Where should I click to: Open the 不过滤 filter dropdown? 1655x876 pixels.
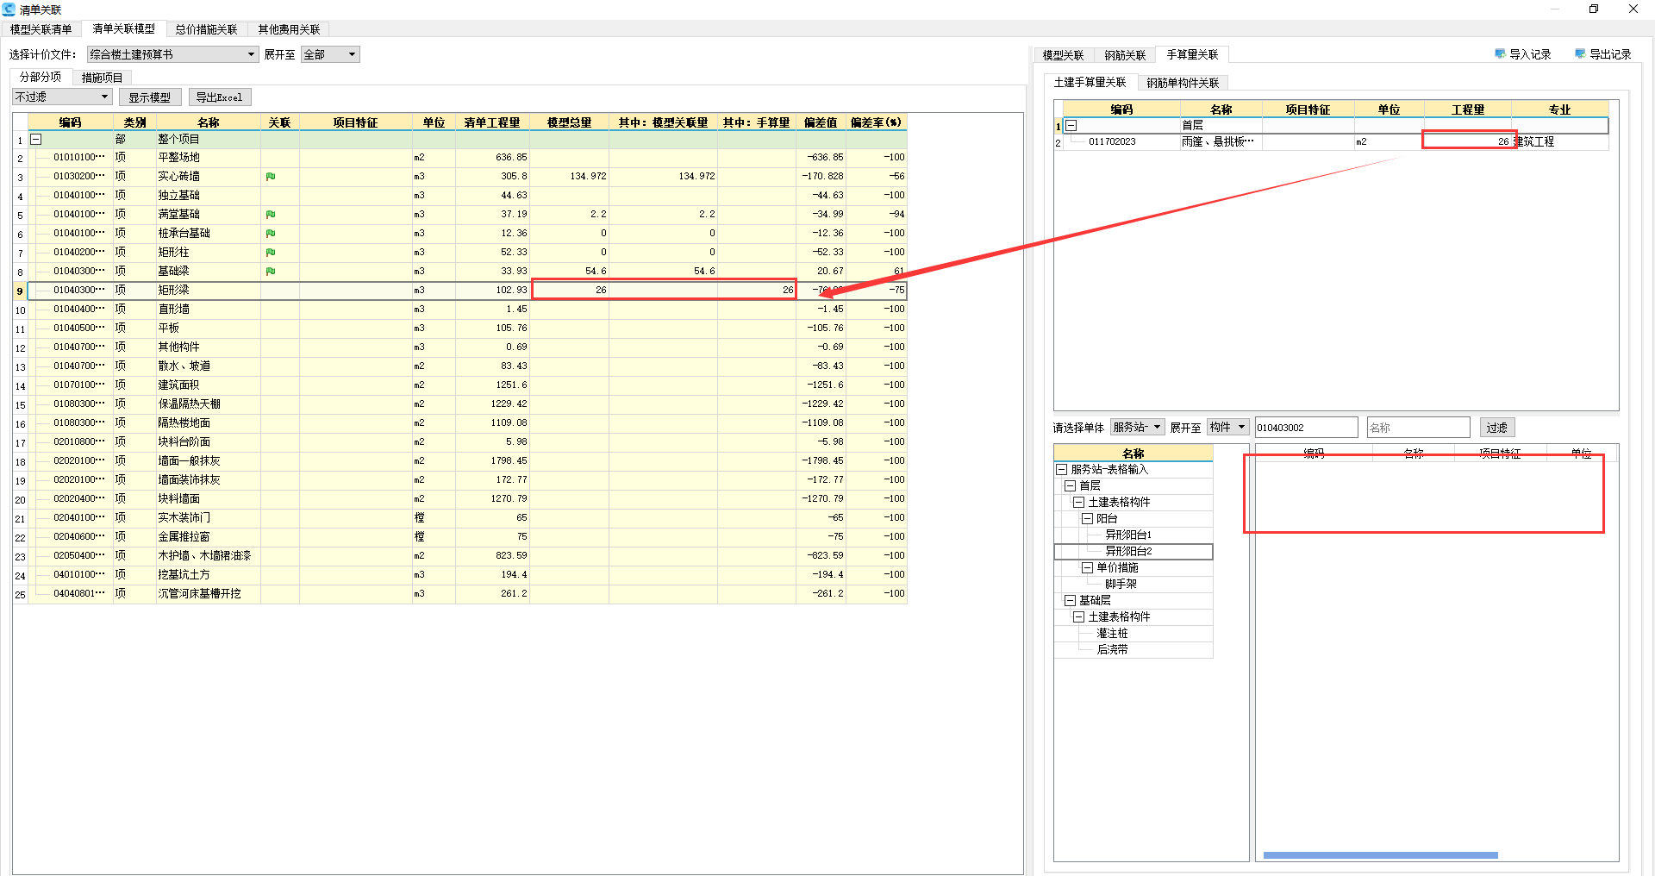(x=62, y=97)
